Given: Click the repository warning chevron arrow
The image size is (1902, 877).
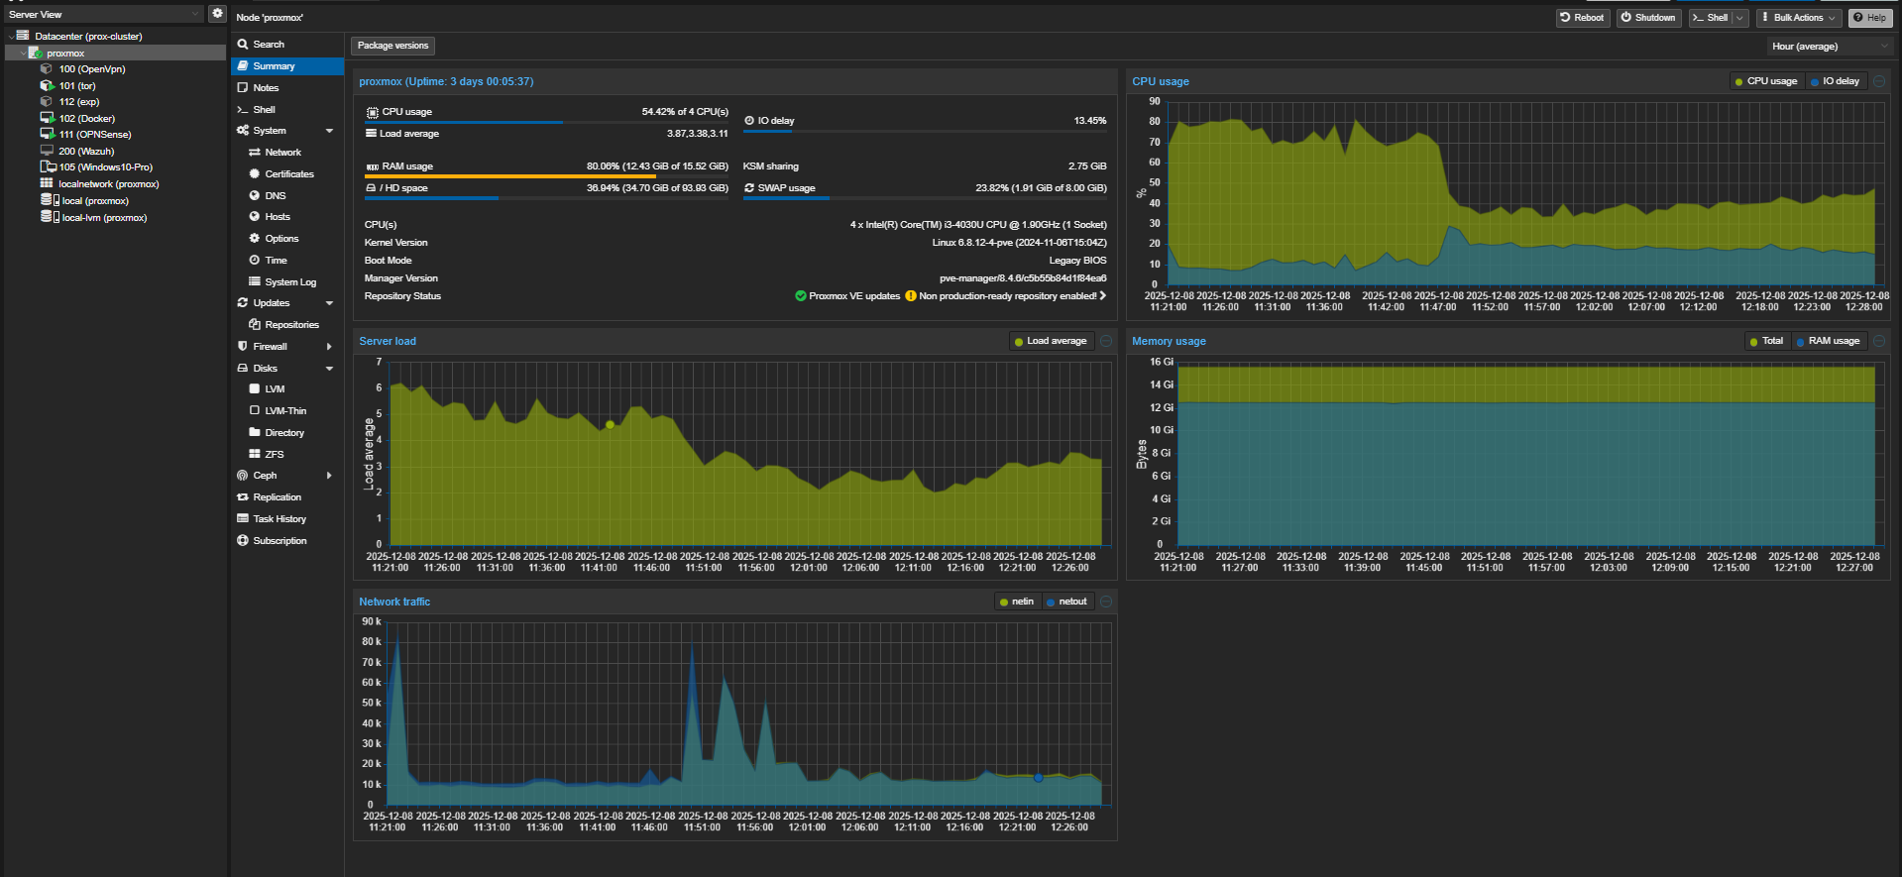Looking at the screenshot, I should 1103,295.
